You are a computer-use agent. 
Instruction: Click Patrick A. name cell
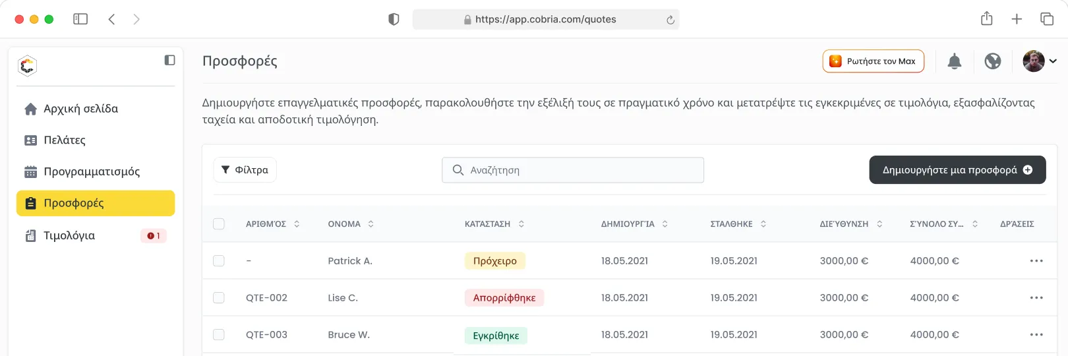coord(350,261)
